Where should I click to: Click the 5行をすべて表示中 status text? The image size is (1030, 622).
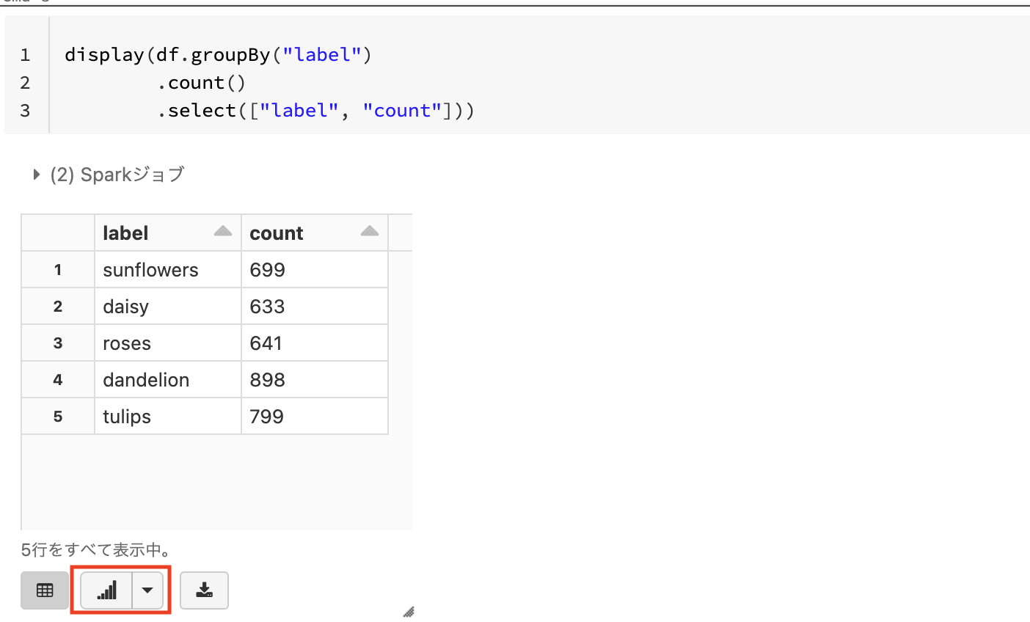click(95, 550)
